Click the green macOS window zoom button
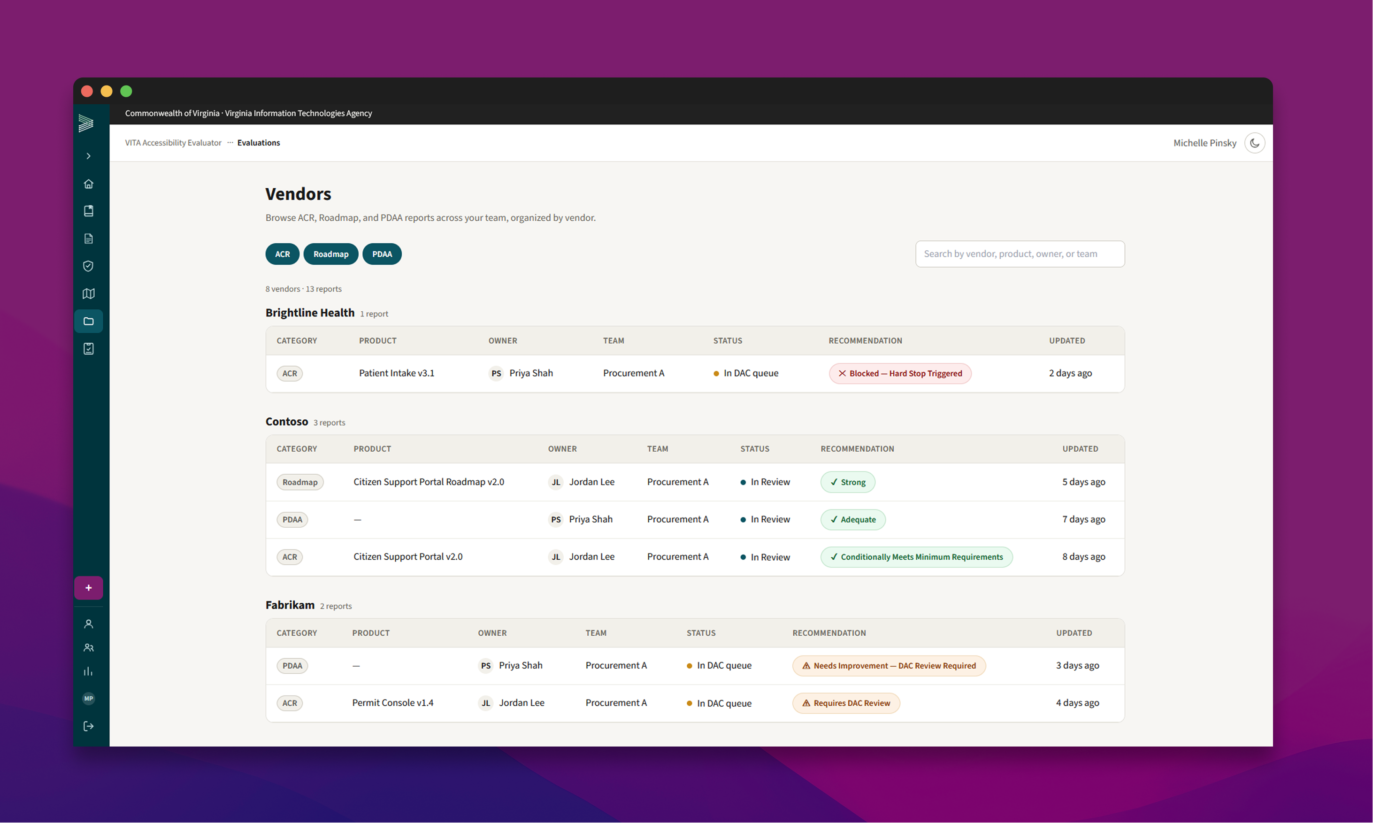Image resolution: width=1373 pixels, height=824 pixels. (x=126, y=91)
